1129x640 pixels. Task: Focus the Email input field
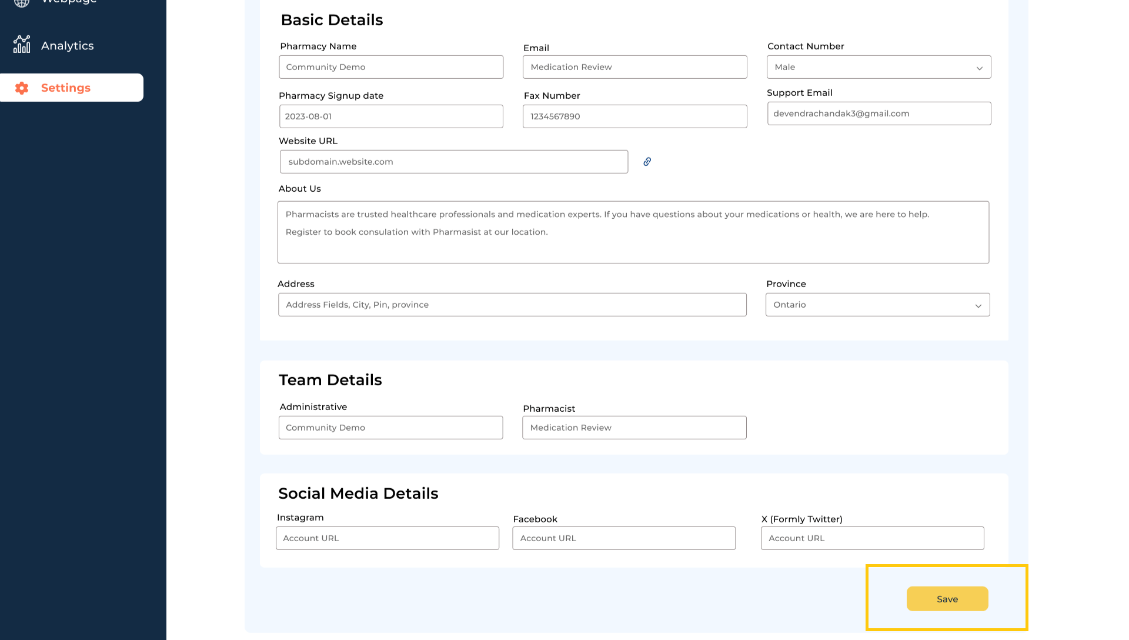[x=634, y=67]
